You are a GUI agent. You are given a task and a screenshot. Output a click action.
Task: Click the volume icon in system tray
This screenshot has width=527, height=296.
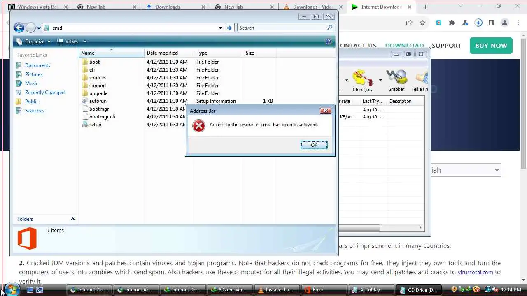tap(495, 289)
